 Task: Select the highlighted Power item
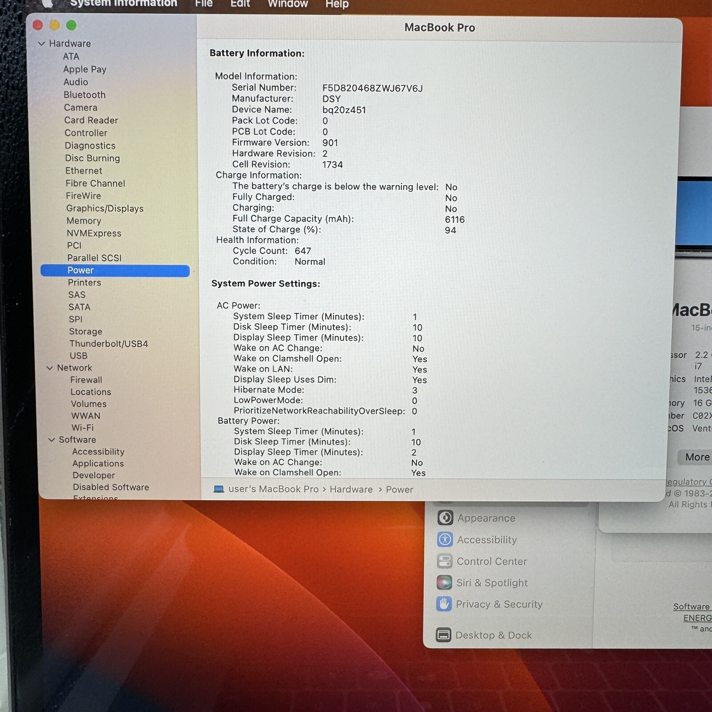115,271
